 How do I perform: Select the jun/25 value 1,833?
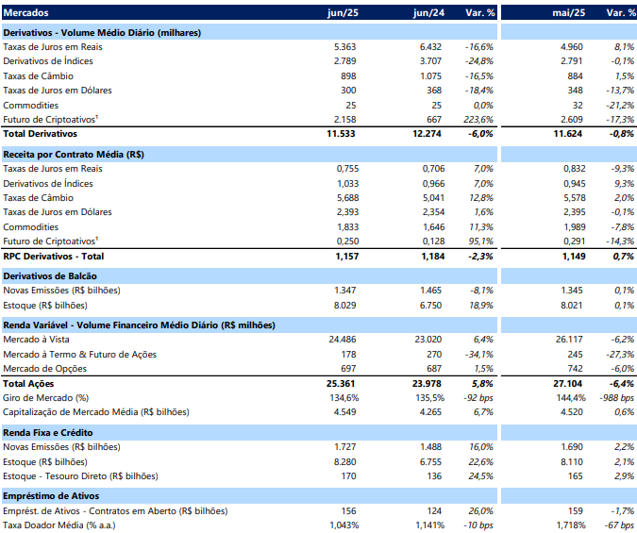click(347, 227)
